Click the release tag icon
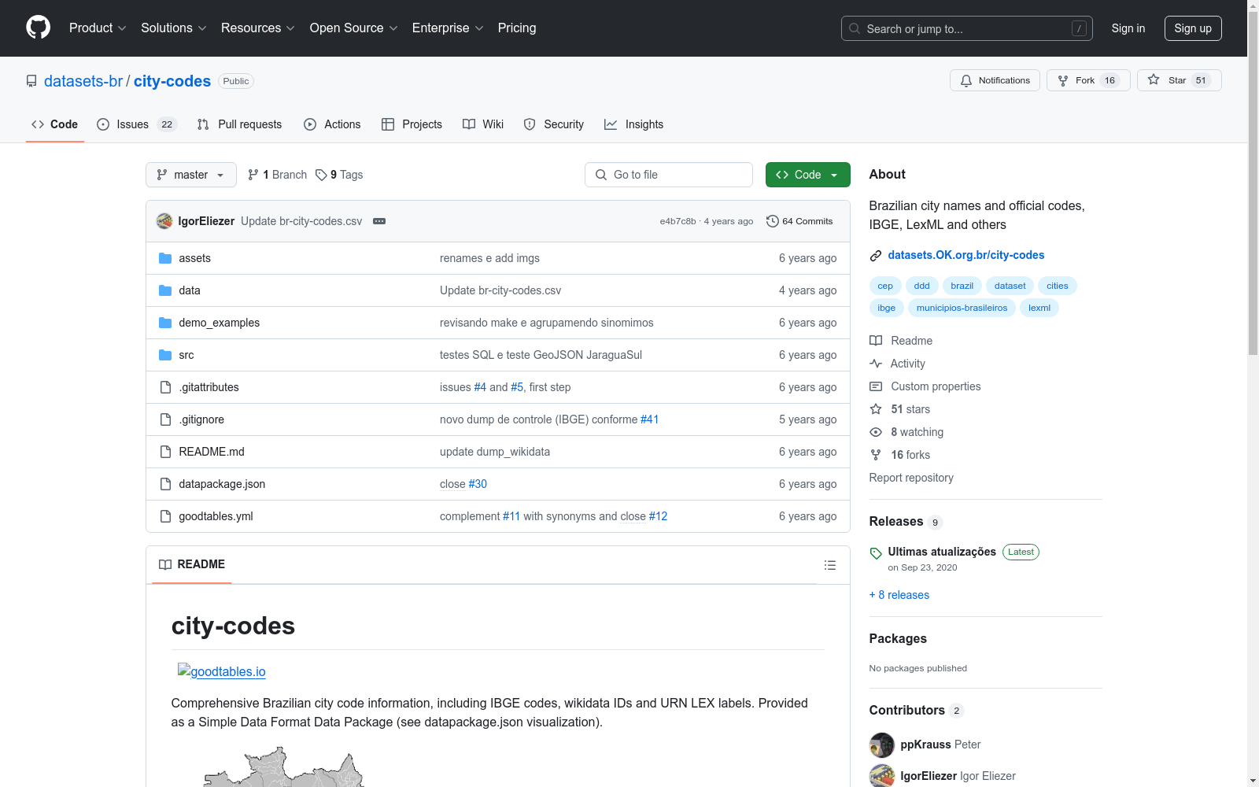The height and width of the screenshot is (787, 1259). click(x=876, y=553)
